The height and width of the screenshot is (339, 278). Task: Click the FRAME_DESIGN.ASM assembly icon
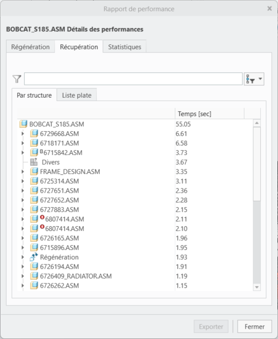tap(34, 172)
